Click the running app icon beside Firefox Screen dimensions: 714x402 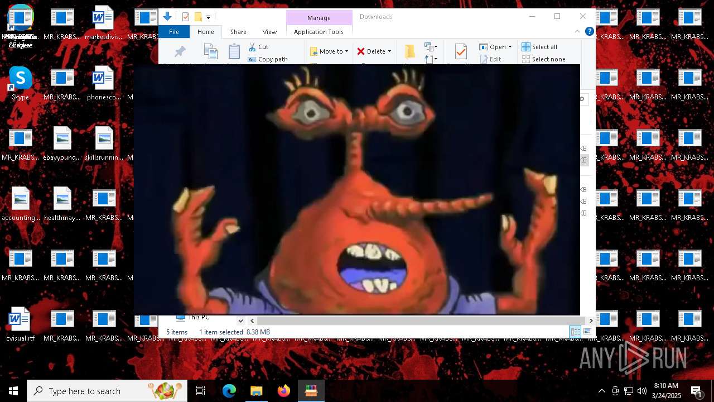coord(311,391)
